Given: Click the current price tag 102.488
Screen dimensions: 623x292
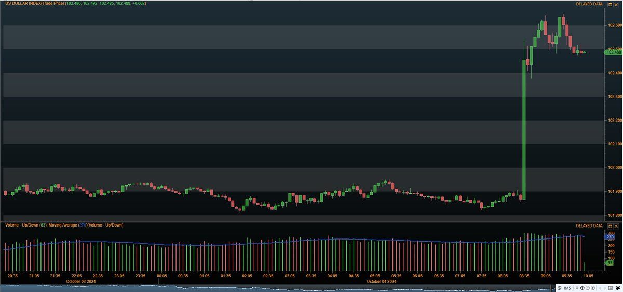Looking at the screenshot, I should 613,51.
